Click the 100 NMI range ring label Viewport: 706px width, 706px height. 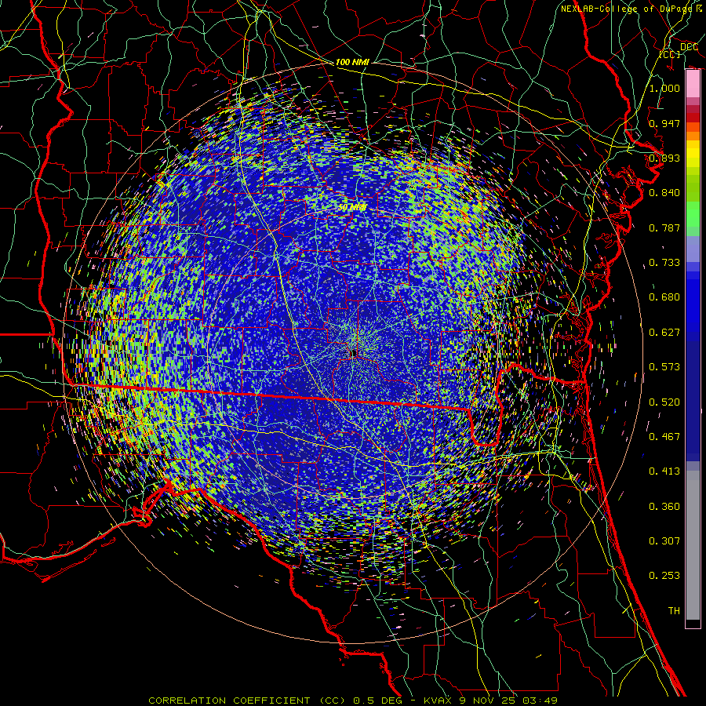352,62
